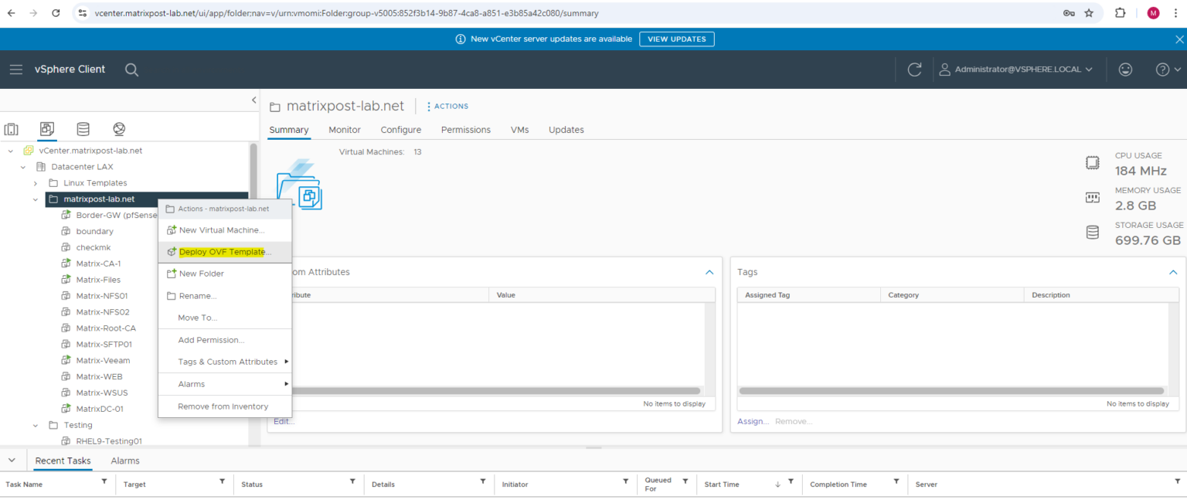The height and width of the screenshot is (503, 1187).
Task: Click the VIEW UPDATES button
Action: (676, 39)
